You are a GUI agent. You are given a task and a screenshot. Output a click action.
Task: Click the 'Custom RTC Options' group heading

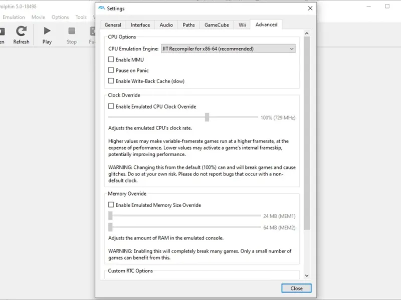pyautogui.click(x=130, y=270)
